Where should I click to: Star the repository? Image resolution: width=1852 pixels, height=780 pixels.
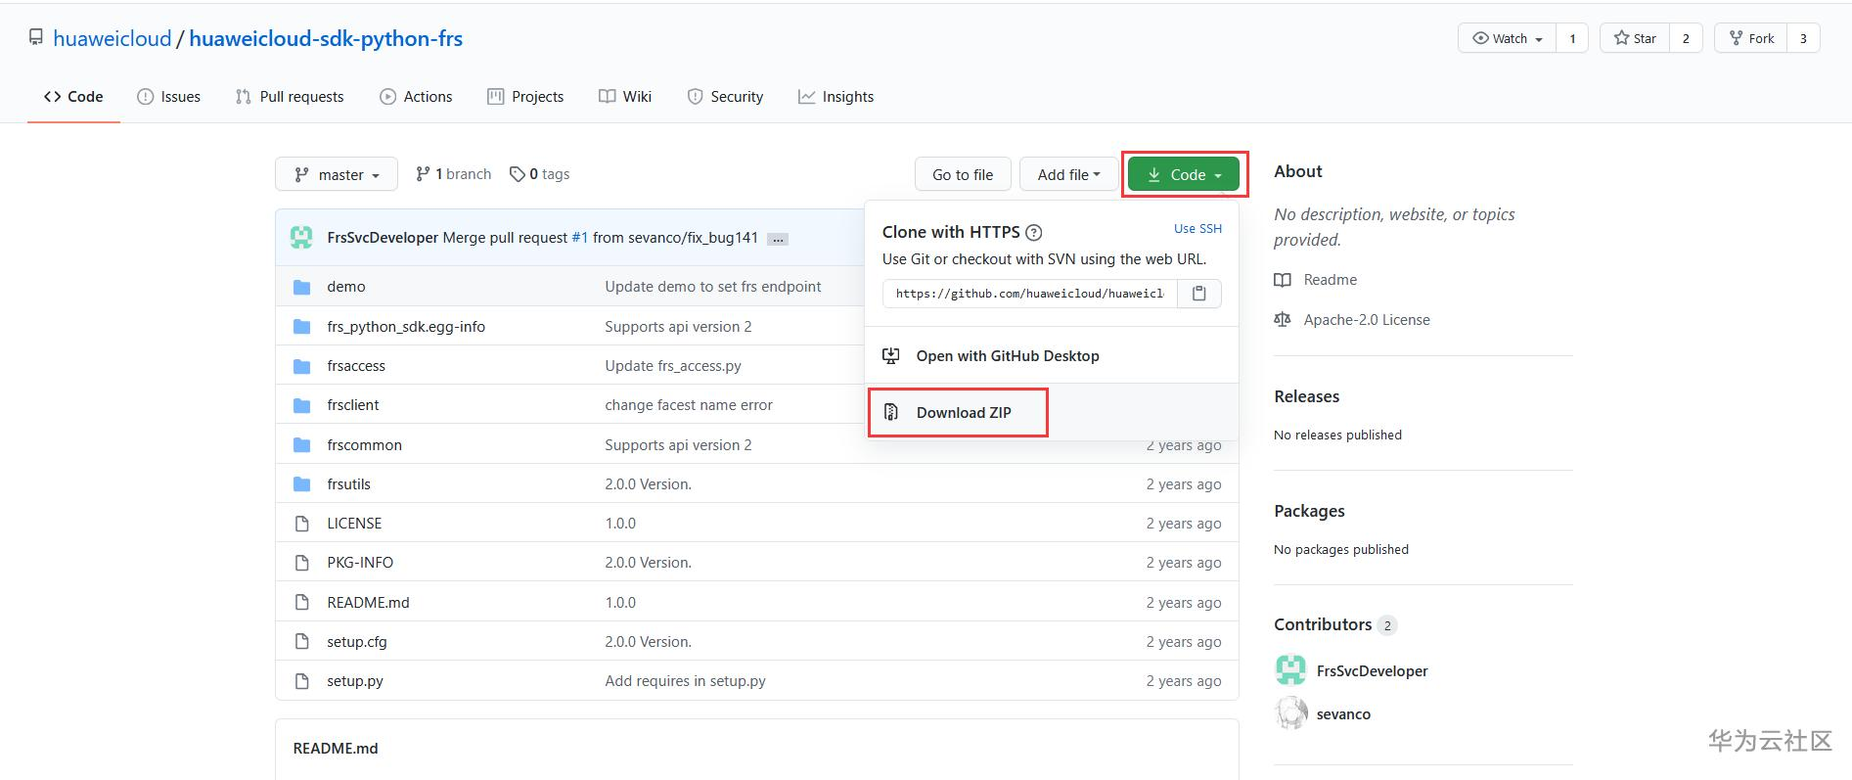click(x=1635, y=38)
